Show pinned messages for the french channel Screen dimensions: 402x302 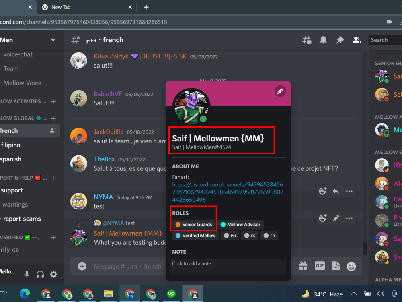pyautogui.click(x=340, y=40)
